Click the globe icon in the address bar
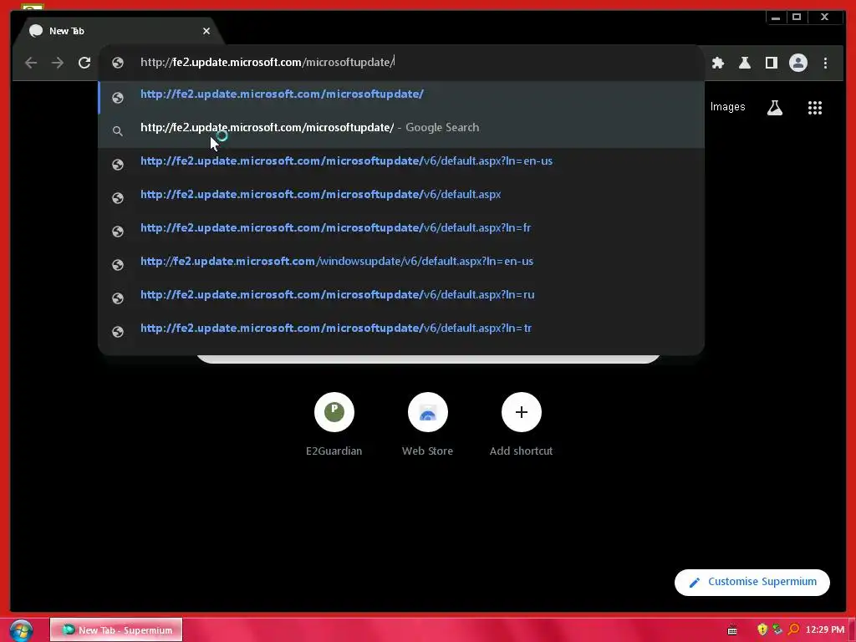 point(117,63)
